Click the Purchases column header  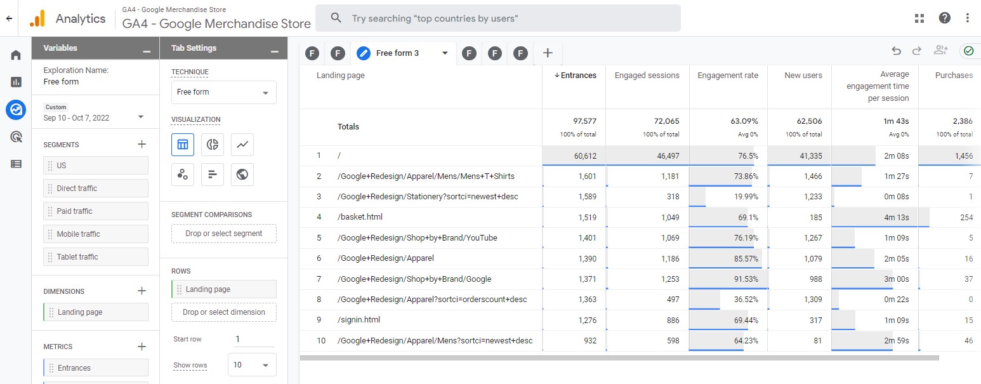tap(954, 75)
